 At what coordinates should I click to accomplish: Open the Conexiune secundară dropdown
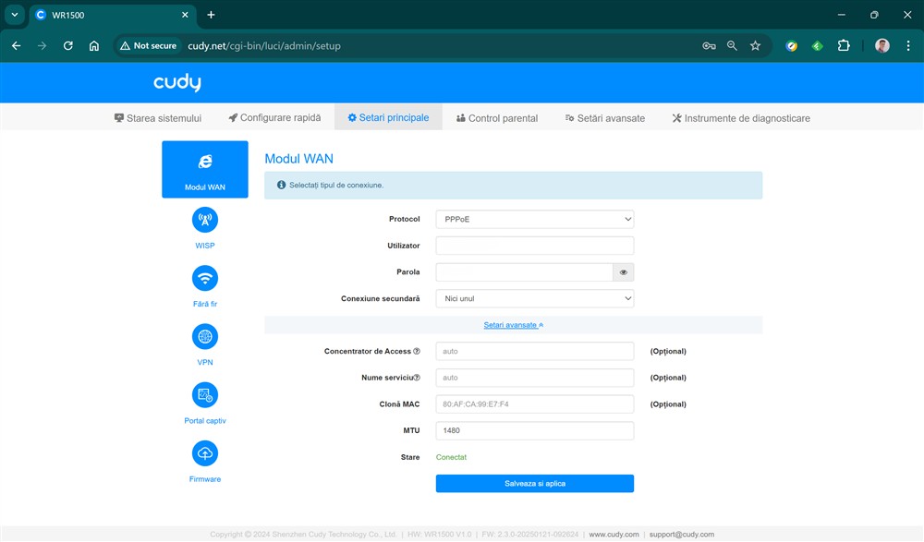(x=534, y=298)
